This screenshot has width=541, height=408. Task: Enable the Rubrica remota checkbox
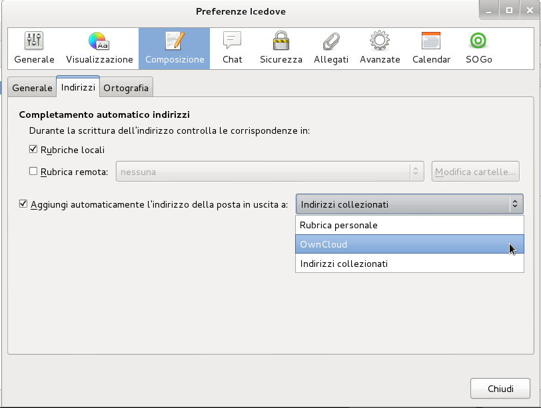pos(33,170)
